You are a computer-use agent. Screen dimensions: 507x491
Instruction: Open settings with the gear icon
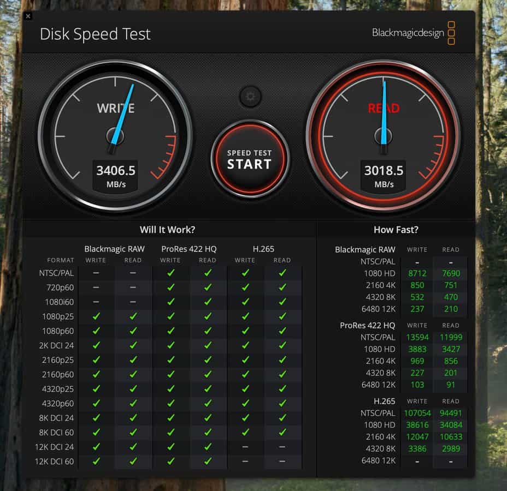(x=250, y=97)
